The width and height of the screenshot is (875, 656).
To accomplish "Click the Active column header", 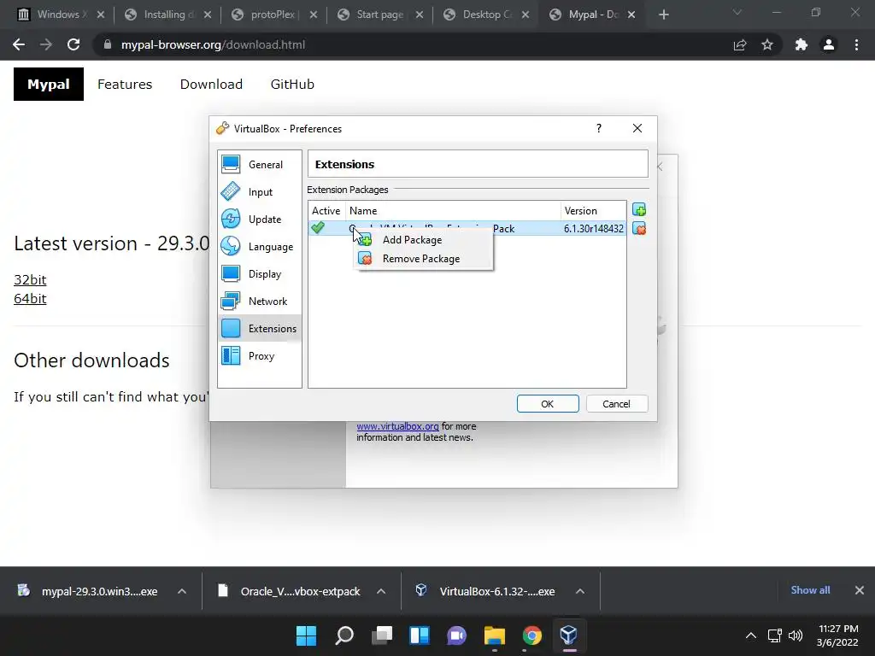I will (x=326, y=211).
